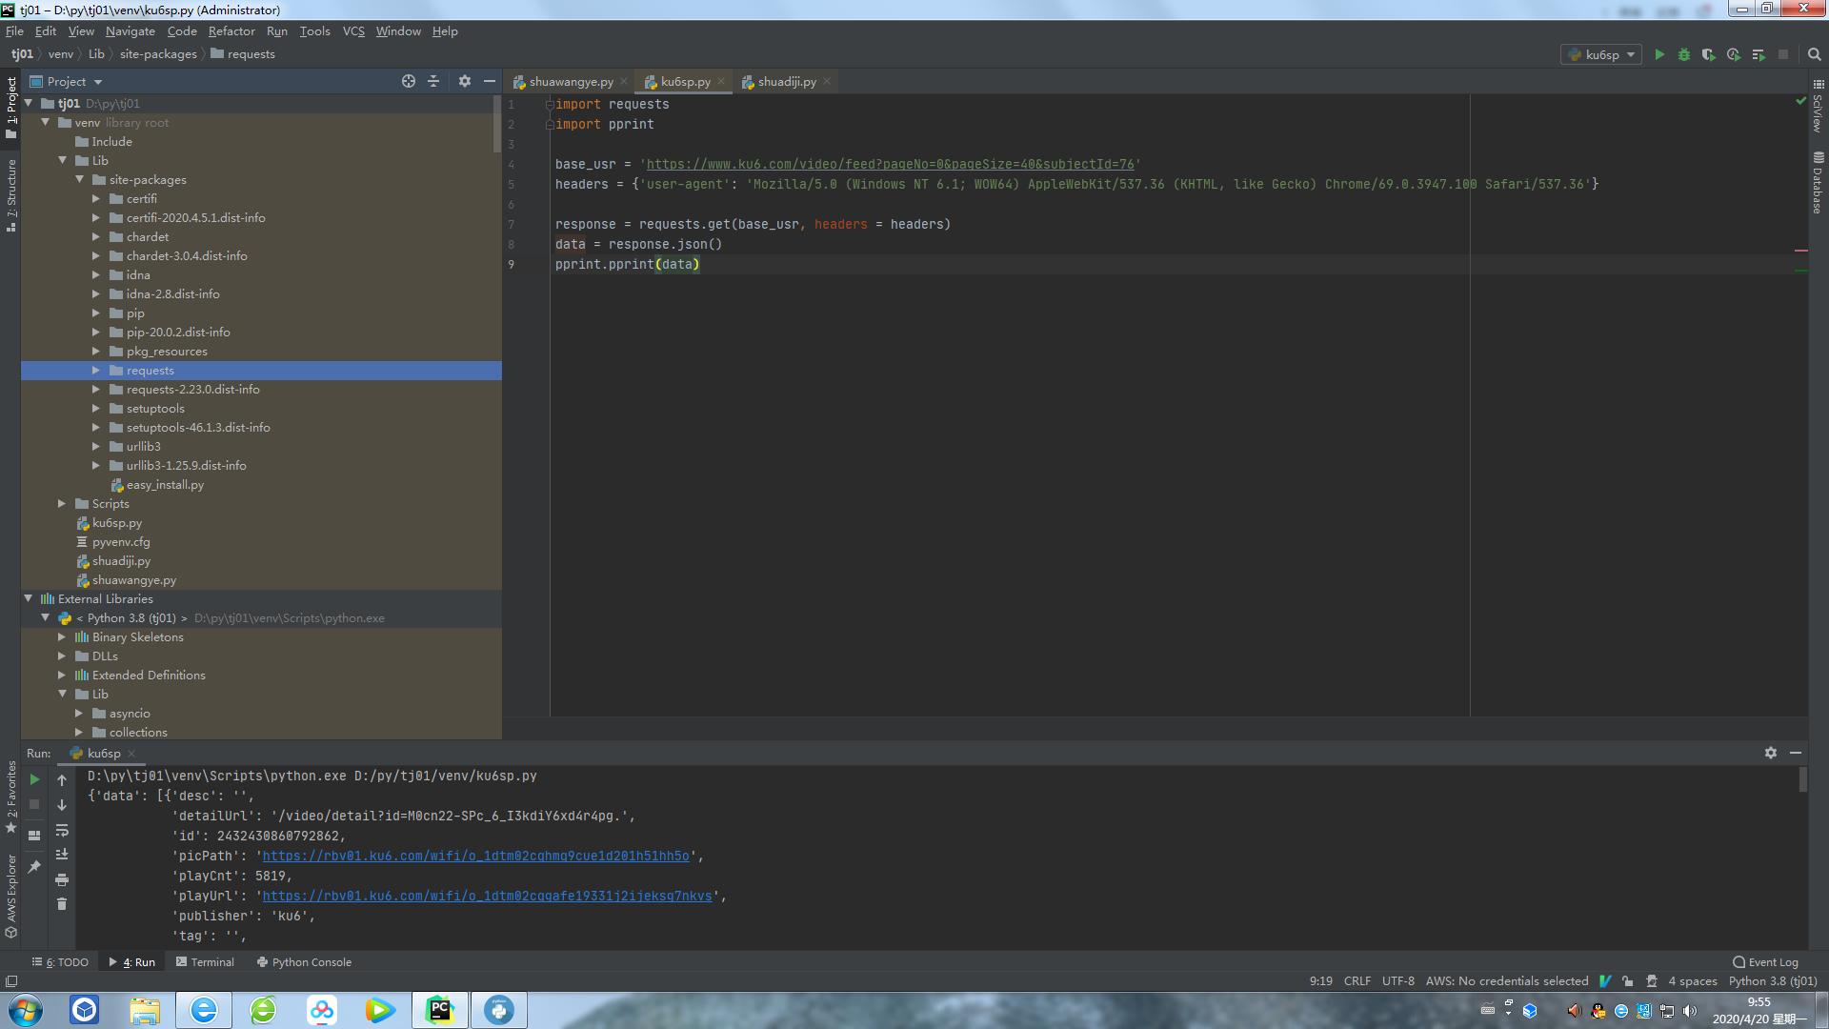Image resolution: width=1829 pixels, height=1029 pixels.
Task: Click the Run panel stop button
Action: pos(34,804)
